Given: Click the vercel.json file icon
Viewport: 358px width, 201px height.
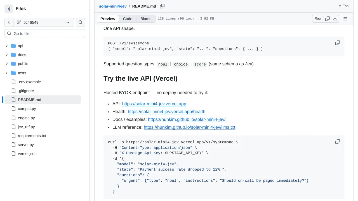Looking at the screenshot, I should tap(13, 154).
